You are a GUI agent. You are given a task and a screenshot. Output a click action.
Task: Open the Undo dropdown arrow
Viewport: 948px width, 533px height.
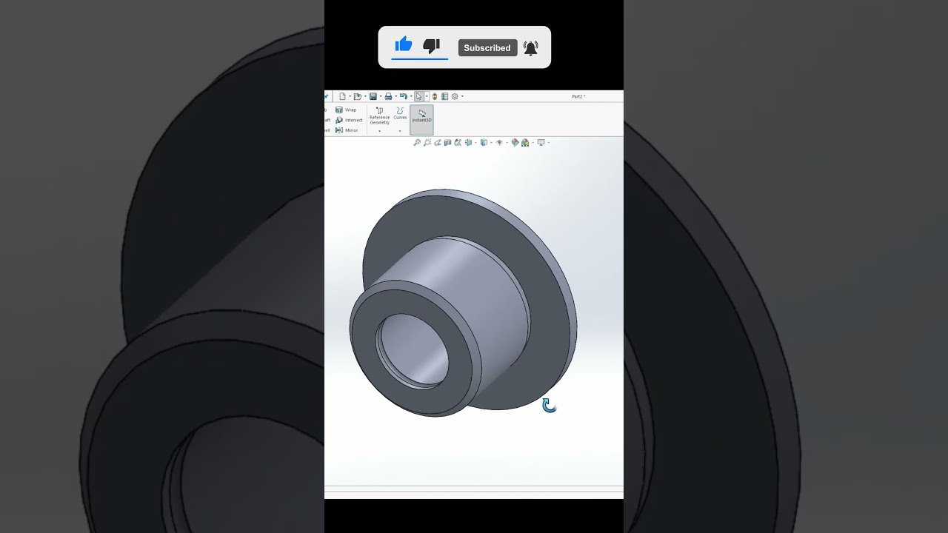[x=411, y=96]
